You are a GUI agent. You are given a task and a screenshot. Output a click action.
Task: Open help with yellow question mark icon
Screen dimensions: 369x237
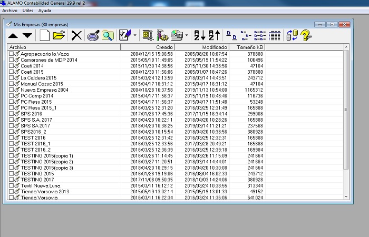[x=306, y=35]
